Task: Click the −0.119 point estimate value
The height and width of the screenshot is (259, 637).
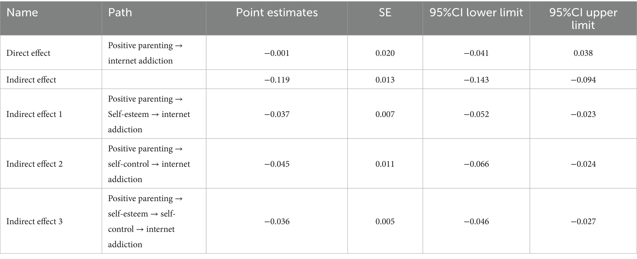Action: (x=277, y=80)
